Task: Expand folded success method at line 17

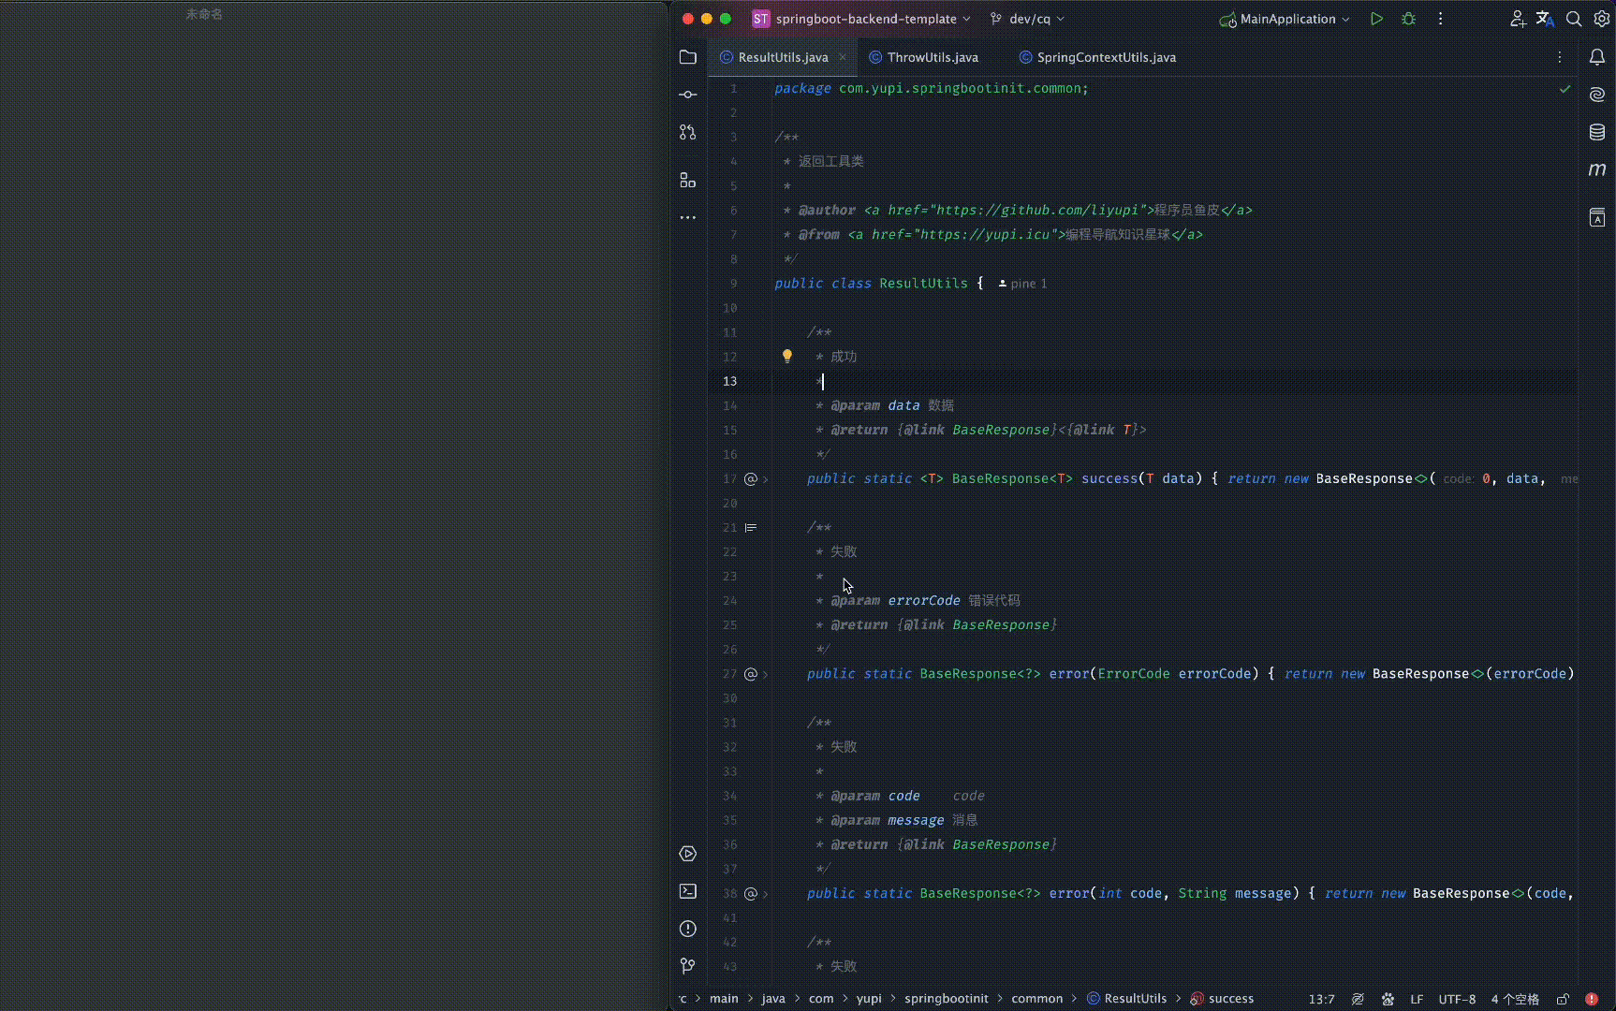Action: [x=766, y=479]
